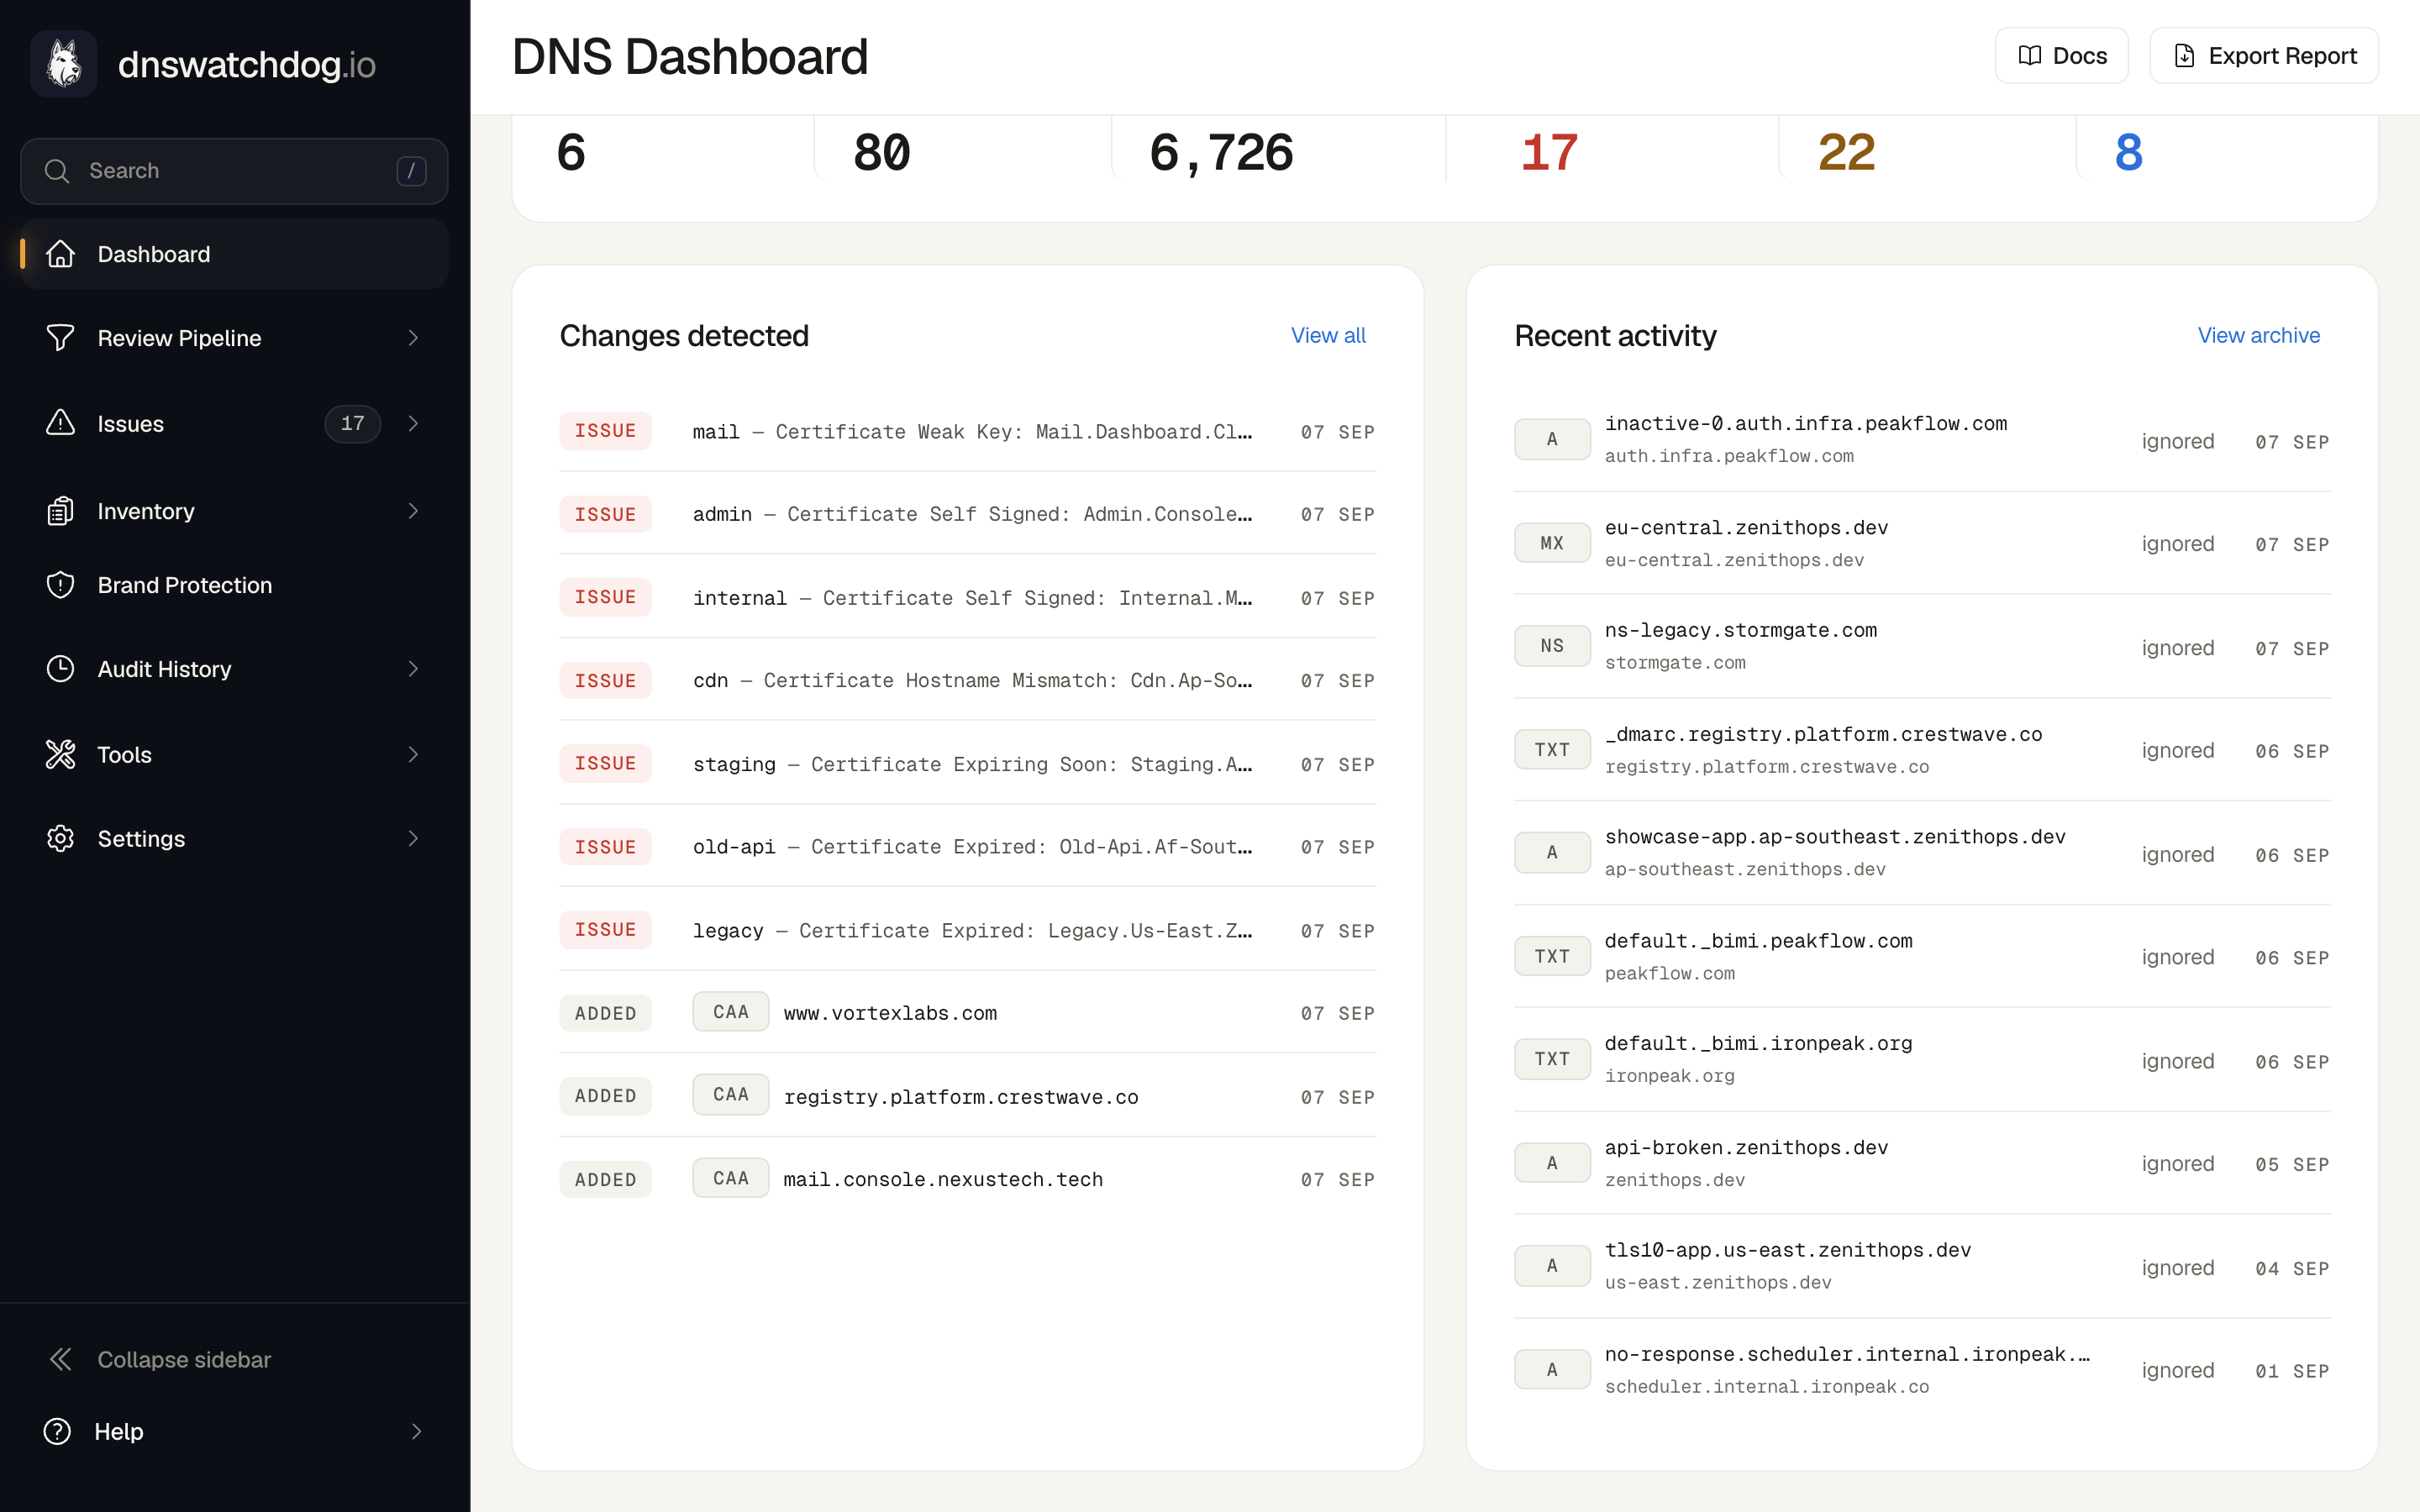
Task: Open the View archive link
Action: (2259, 335)
